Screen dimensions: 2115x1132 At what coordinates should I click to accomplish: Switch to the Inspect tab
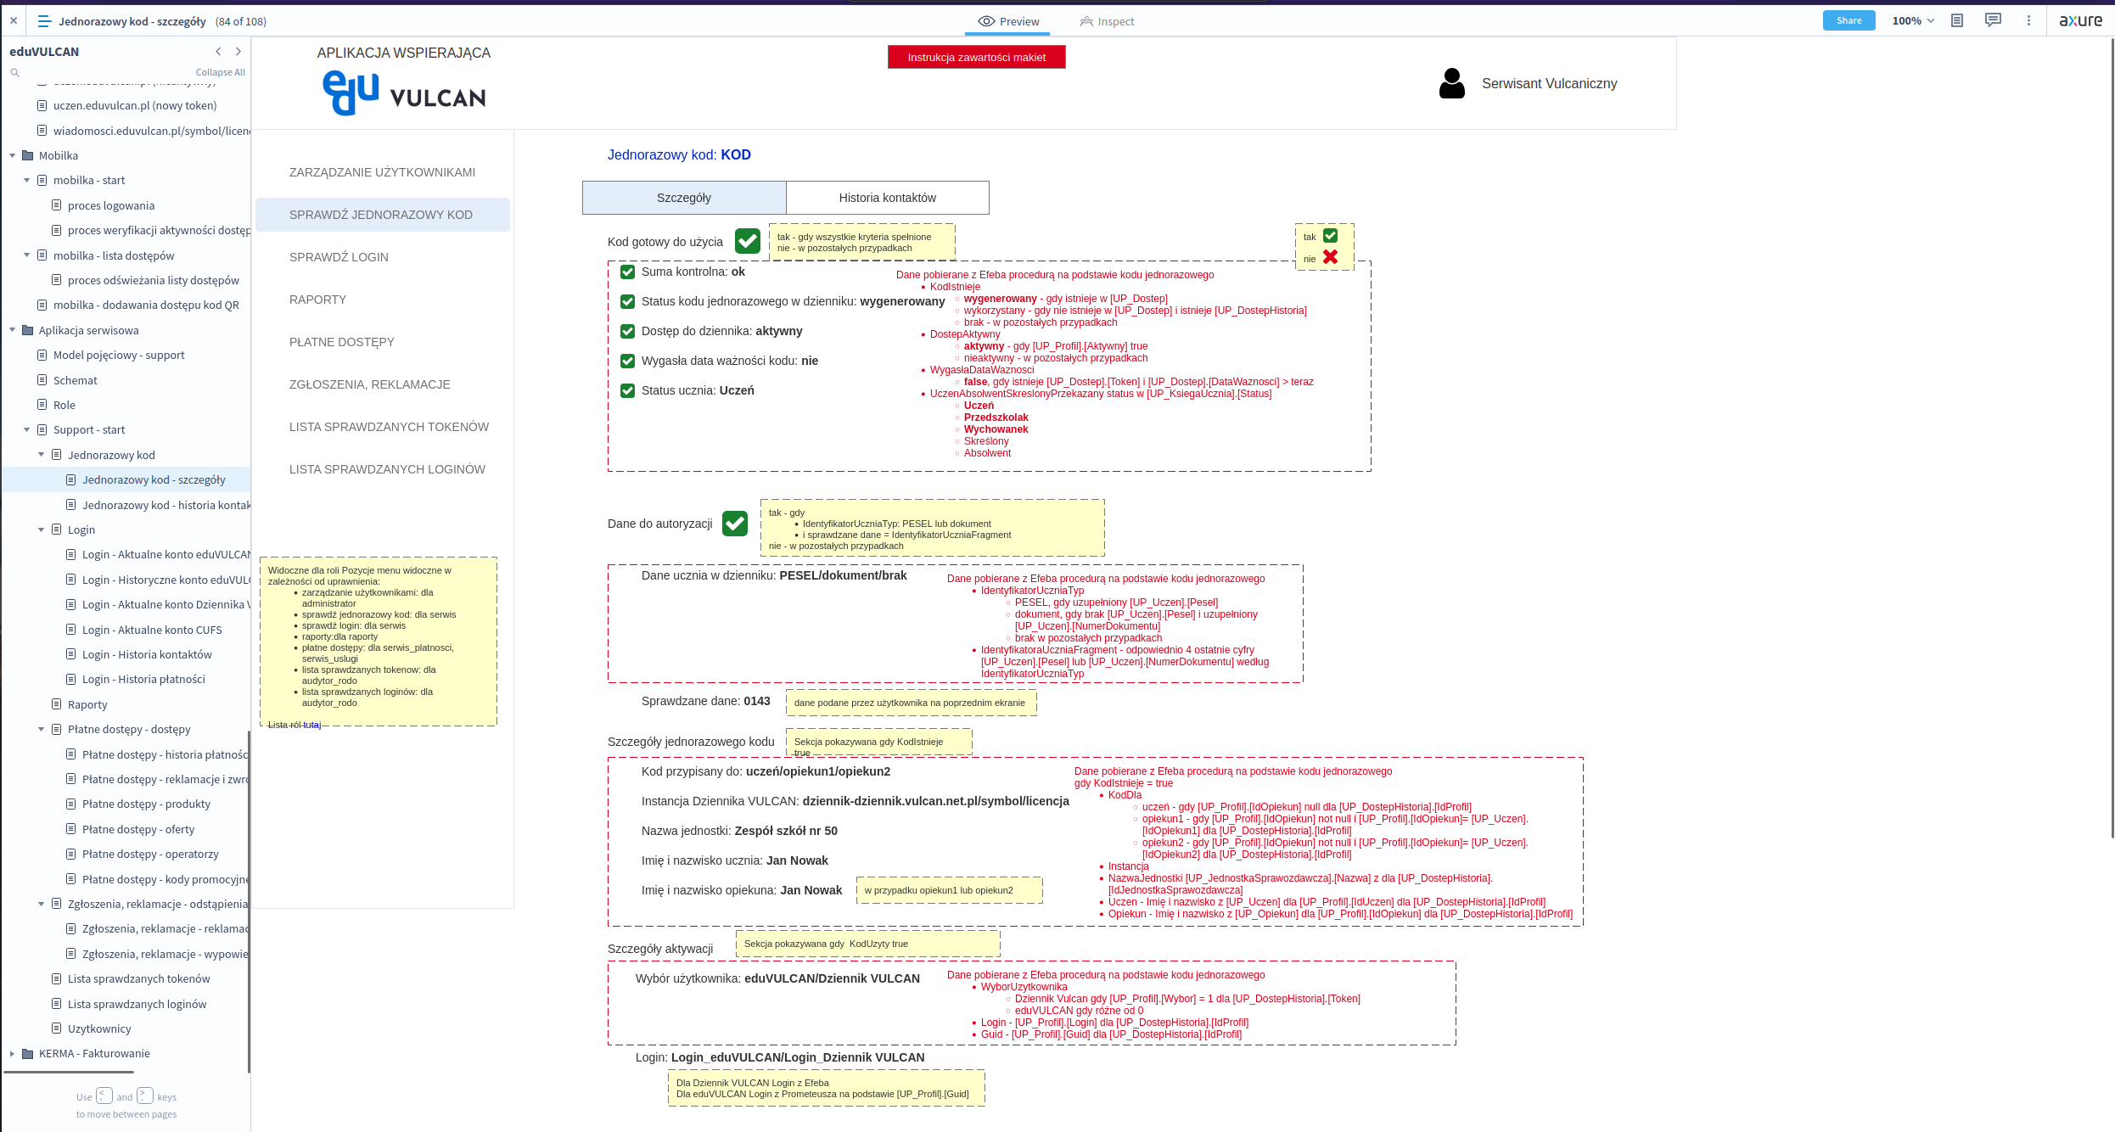(1107, 22)
